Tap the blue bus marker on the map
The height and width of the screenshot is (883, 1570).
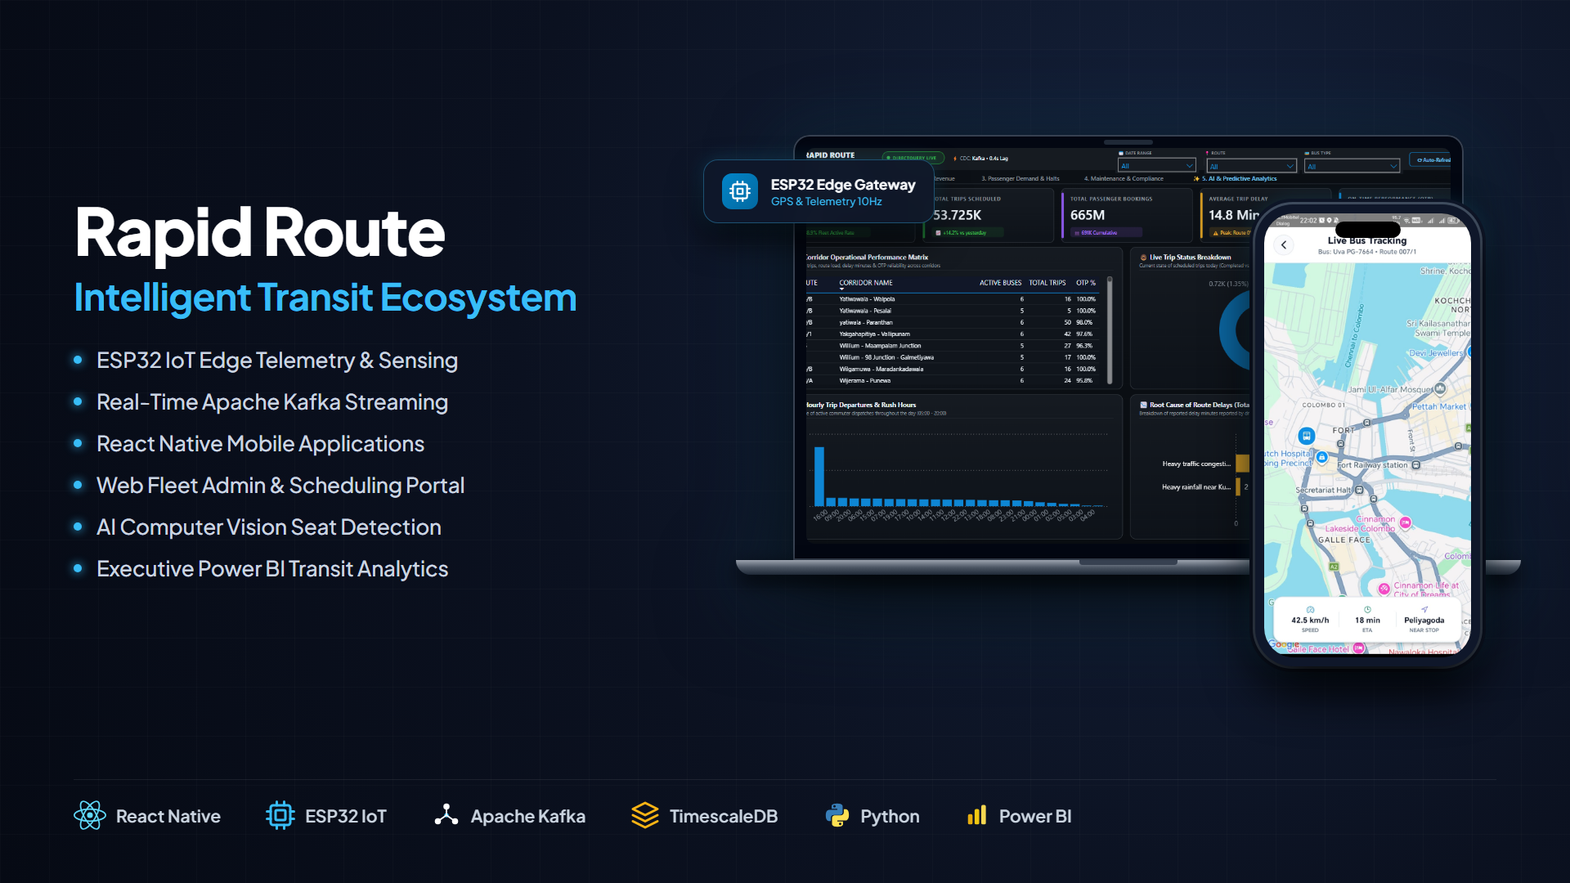pos(1307,436)
